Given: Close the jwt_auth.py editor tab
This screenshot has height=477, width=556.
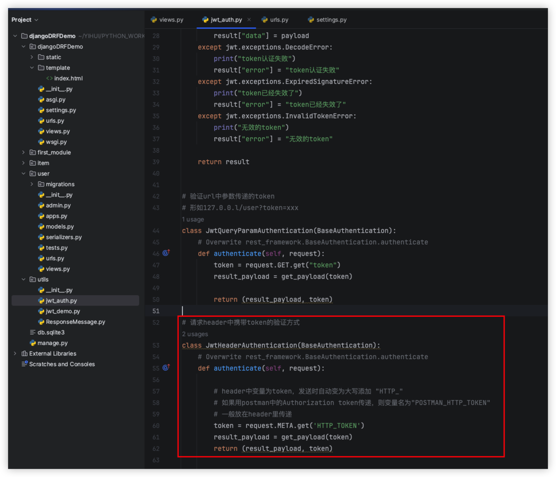Looking at the screenshot, I should tap(249, 20).
